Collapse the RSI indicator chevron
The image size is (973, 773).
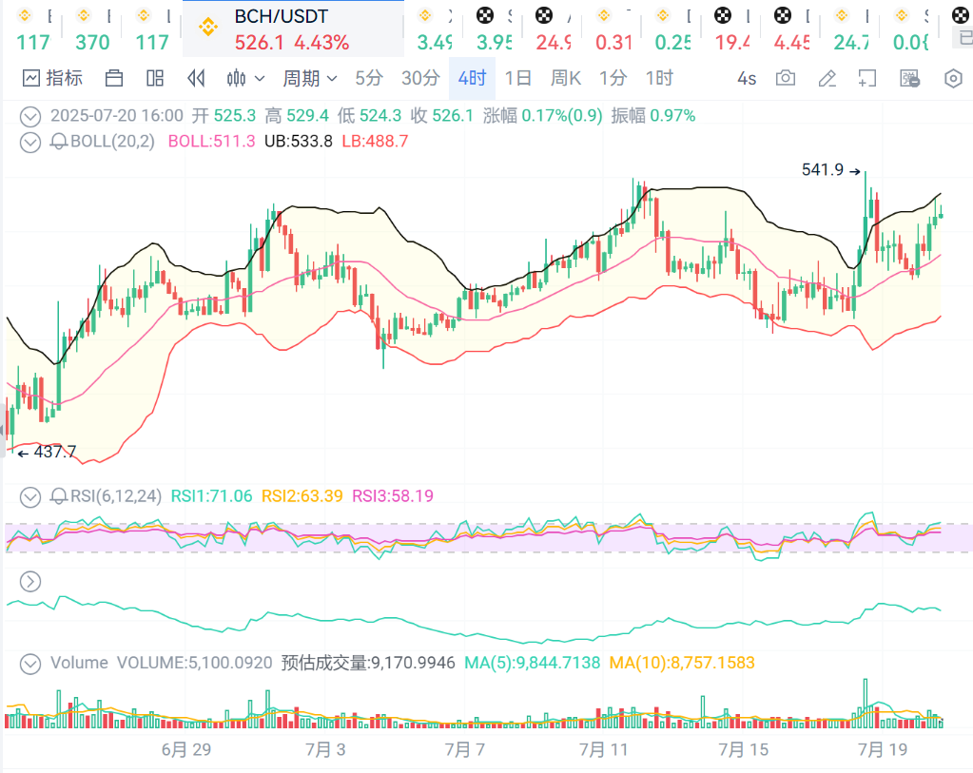(30, 497)
